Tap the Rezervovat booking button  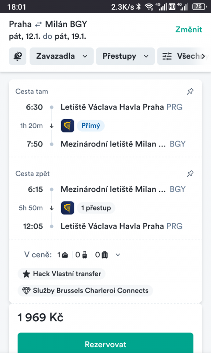105,343
